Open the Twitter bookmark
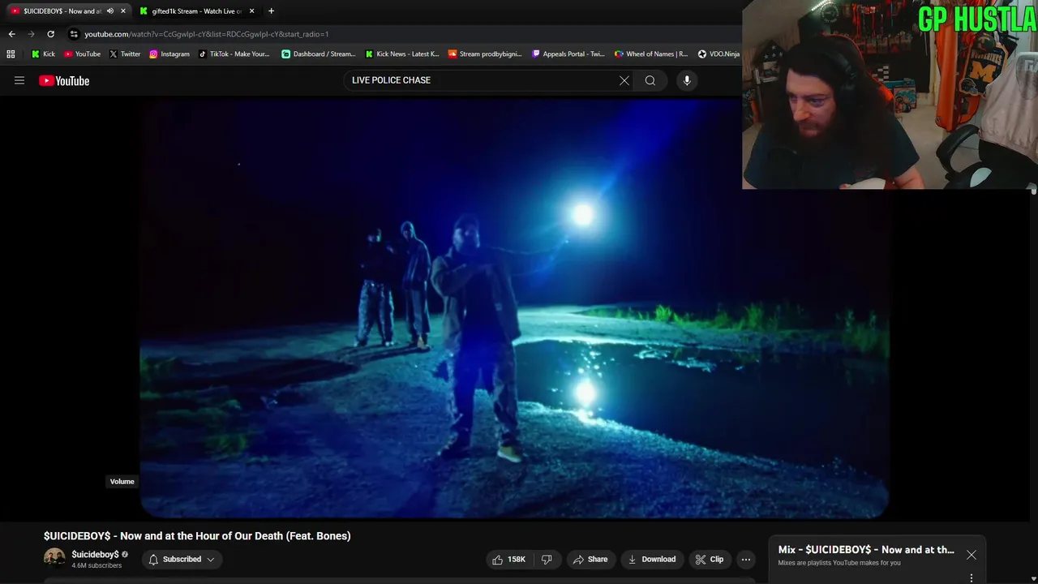This screenshot has width=1038, height=584. pyautogui.click(x=125, y=54)
